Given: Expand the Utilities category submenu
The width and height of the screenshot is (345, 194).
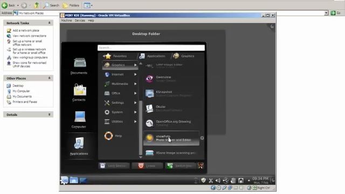Looking at the screenshot, I should (x=120, y=122).
